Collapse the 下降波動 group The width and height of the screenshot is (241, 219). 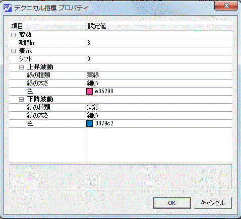click(x=21, y=100)
